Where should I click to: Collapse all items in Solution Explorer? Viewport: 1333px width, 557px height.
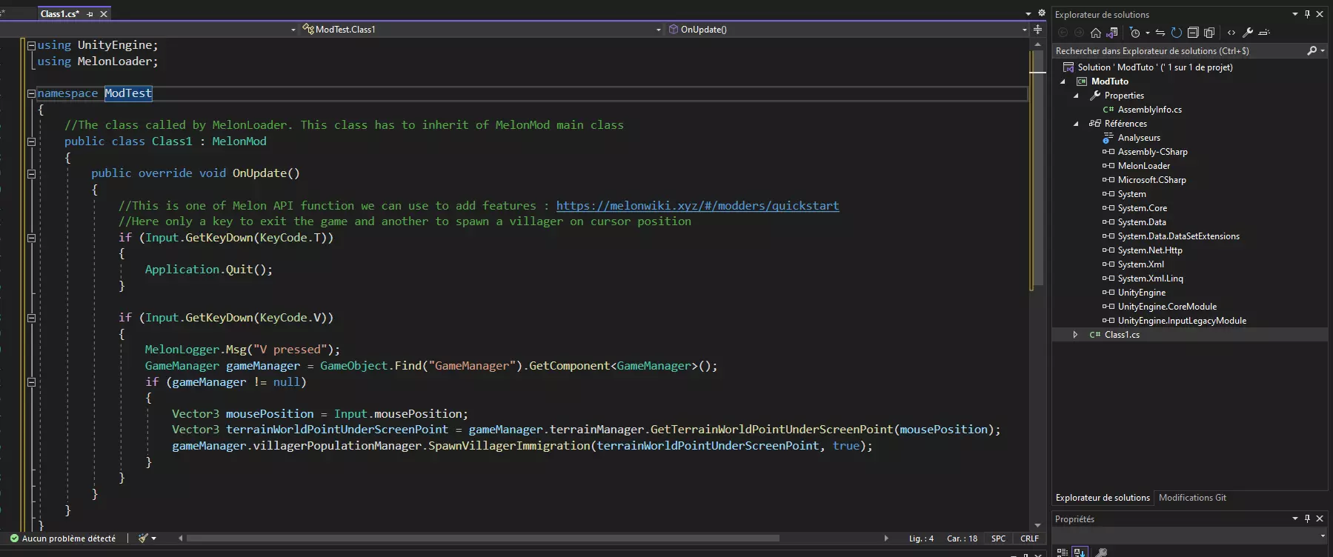(x=1193, y=33)
